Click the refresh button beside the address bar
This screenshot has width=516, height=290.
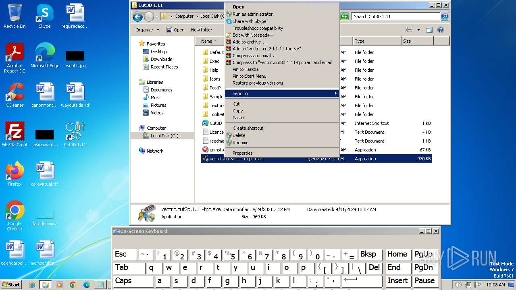pyautogui.click(x=344, y=17)
